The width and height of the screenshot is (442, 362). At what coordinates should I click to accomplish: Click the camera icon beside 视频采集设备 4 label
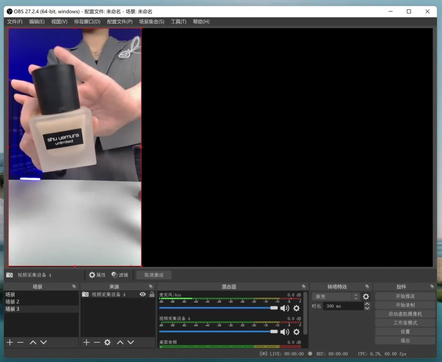pyautogui.click(x=9, y=274)
